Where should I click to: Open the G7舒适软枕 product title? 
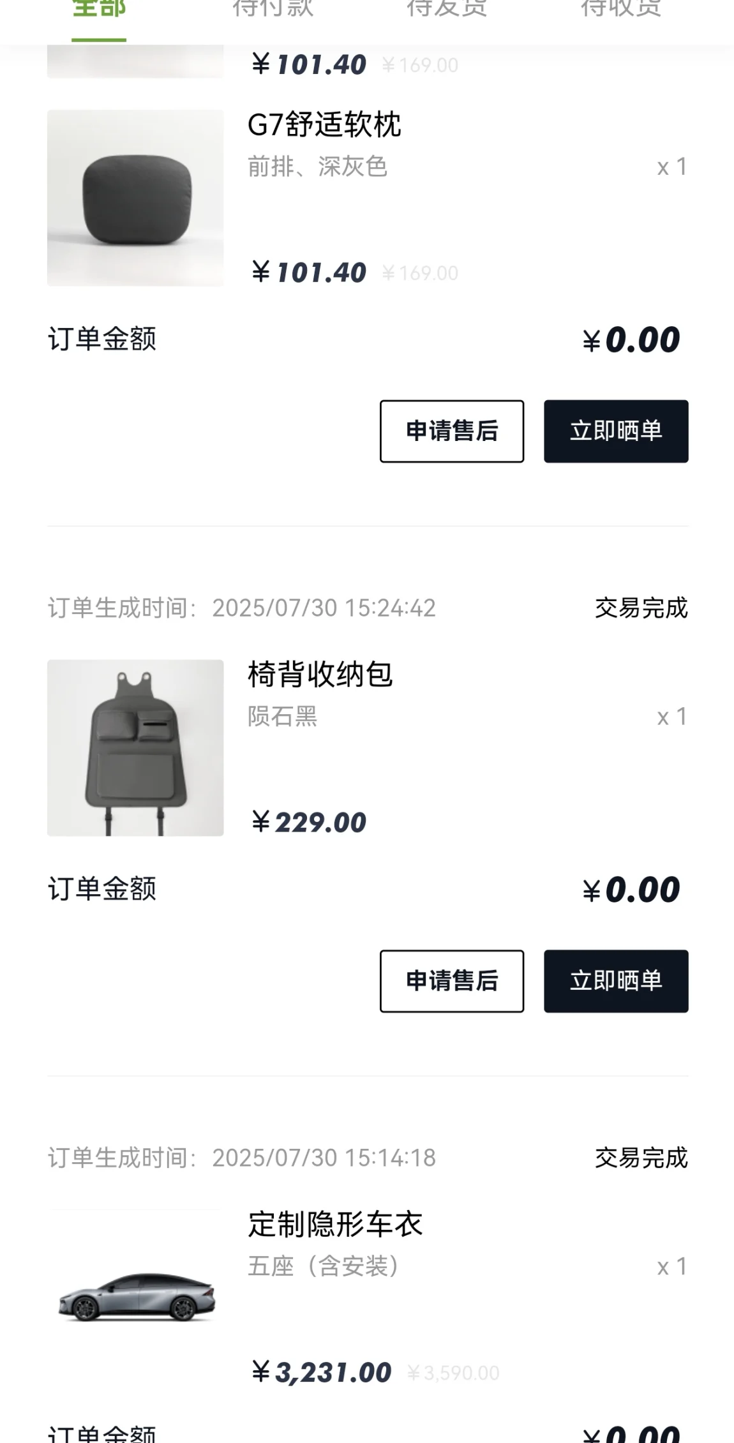click(324, 124)
